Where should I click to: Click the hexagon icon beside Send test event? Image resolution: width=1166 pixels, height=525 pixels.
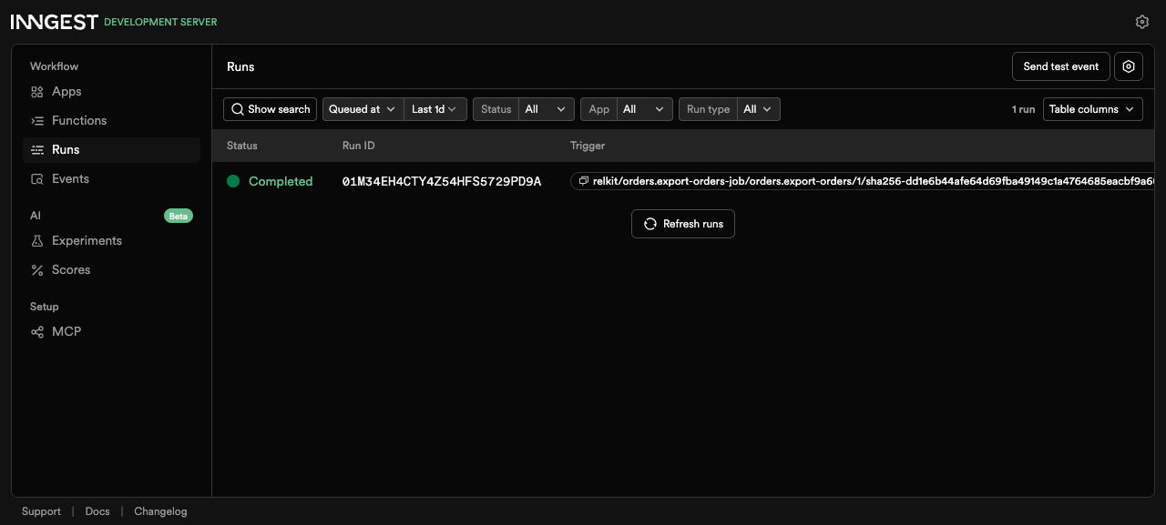(x=1129, y=66)
